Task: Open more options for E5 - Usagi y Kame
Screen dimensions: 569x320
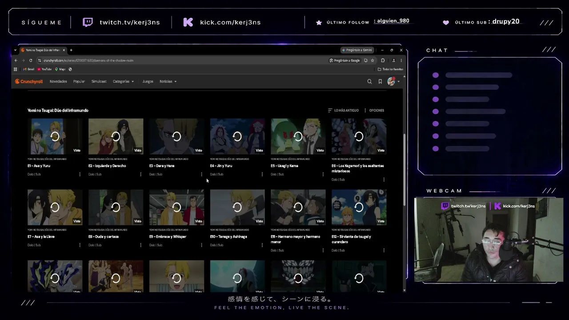Action: [x=323, y=174]
